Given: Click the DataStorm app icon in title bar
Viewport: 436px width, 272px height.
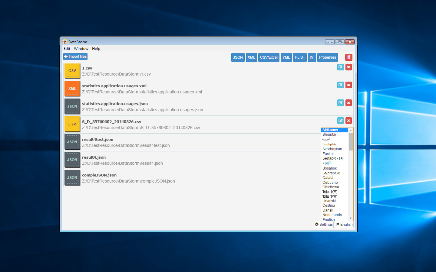Looking at the screenshot, I should point(64,42).
